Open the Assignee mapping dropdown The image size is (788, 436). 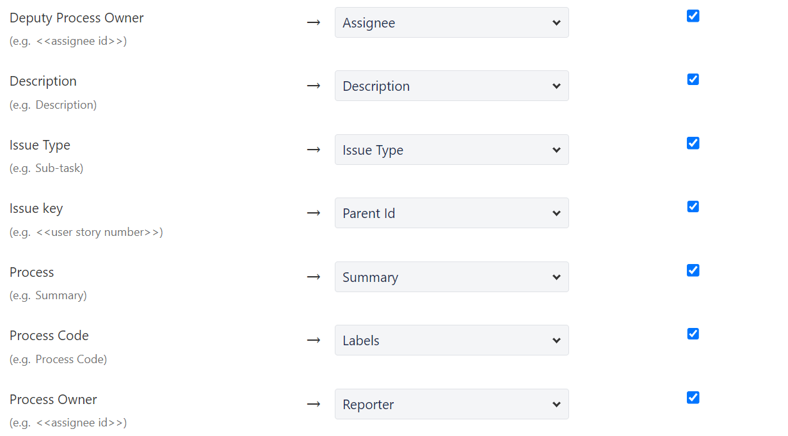pyautogui.click(x=451, y=22)
